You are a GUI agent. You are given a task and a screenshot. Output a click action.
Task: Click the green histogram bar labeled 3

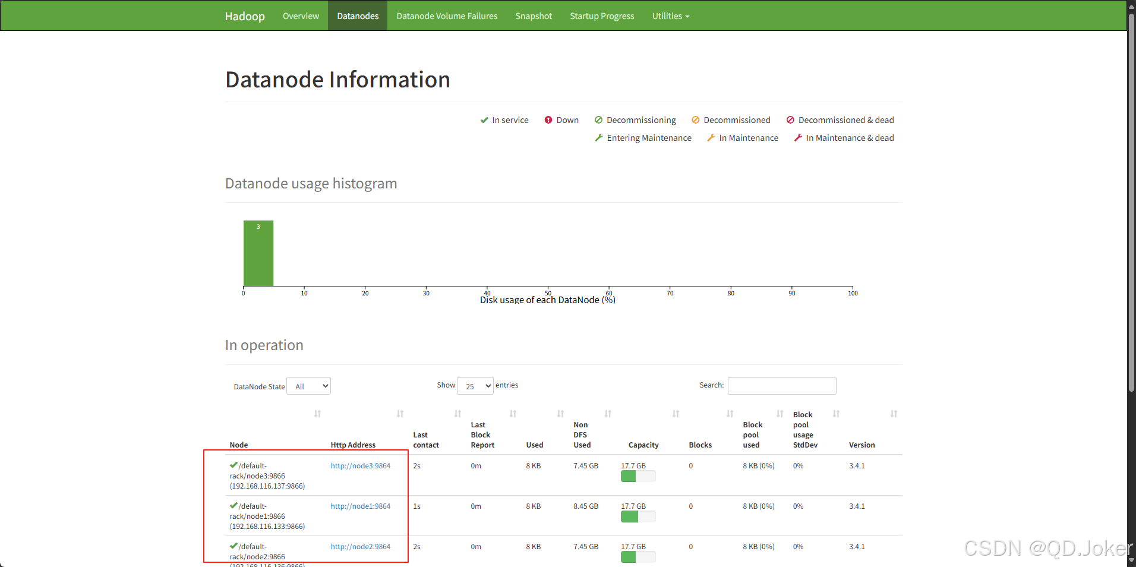click(258, 253)
